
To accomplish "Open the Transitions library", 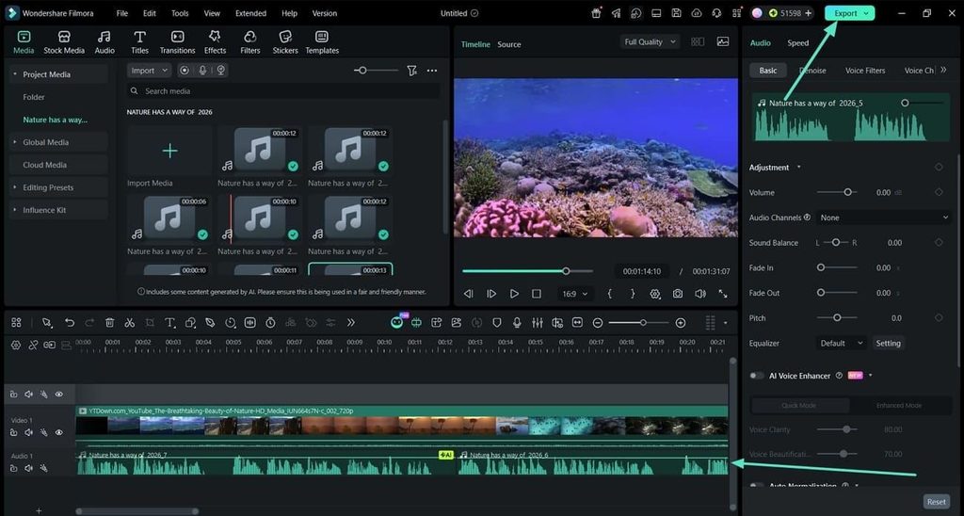I will tap(177, 42).
